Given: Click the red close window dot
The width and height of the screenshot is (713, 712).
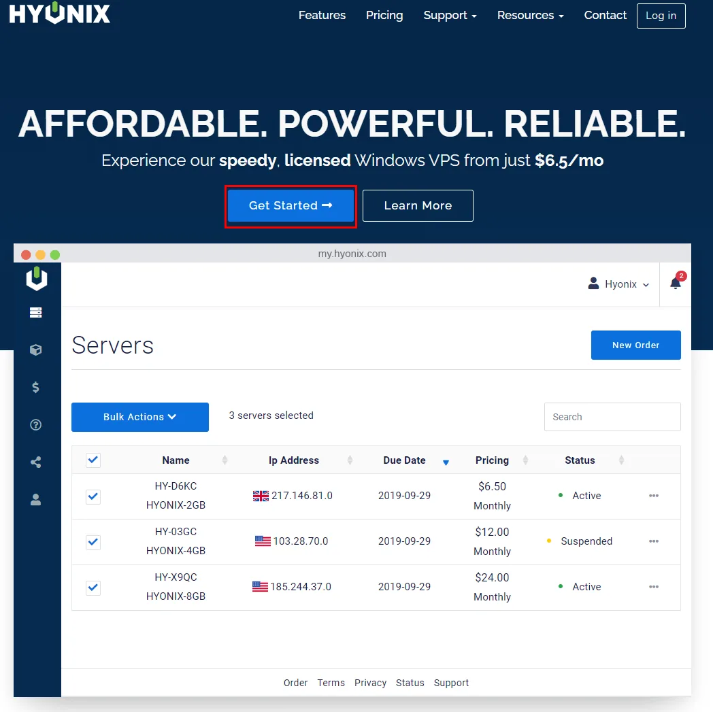Looking at the screenshot, I should pyautogui.click(x=26, y=255).
